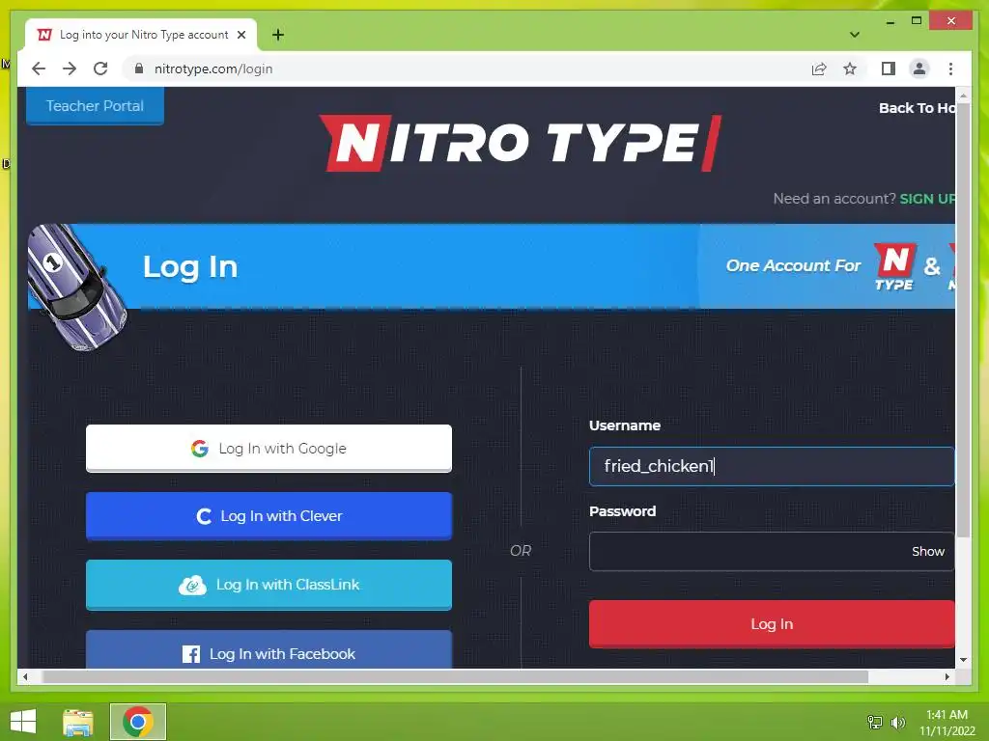This screenshot has width=989, height=741.
Task: Log In with Google
Action: point(268,448)
